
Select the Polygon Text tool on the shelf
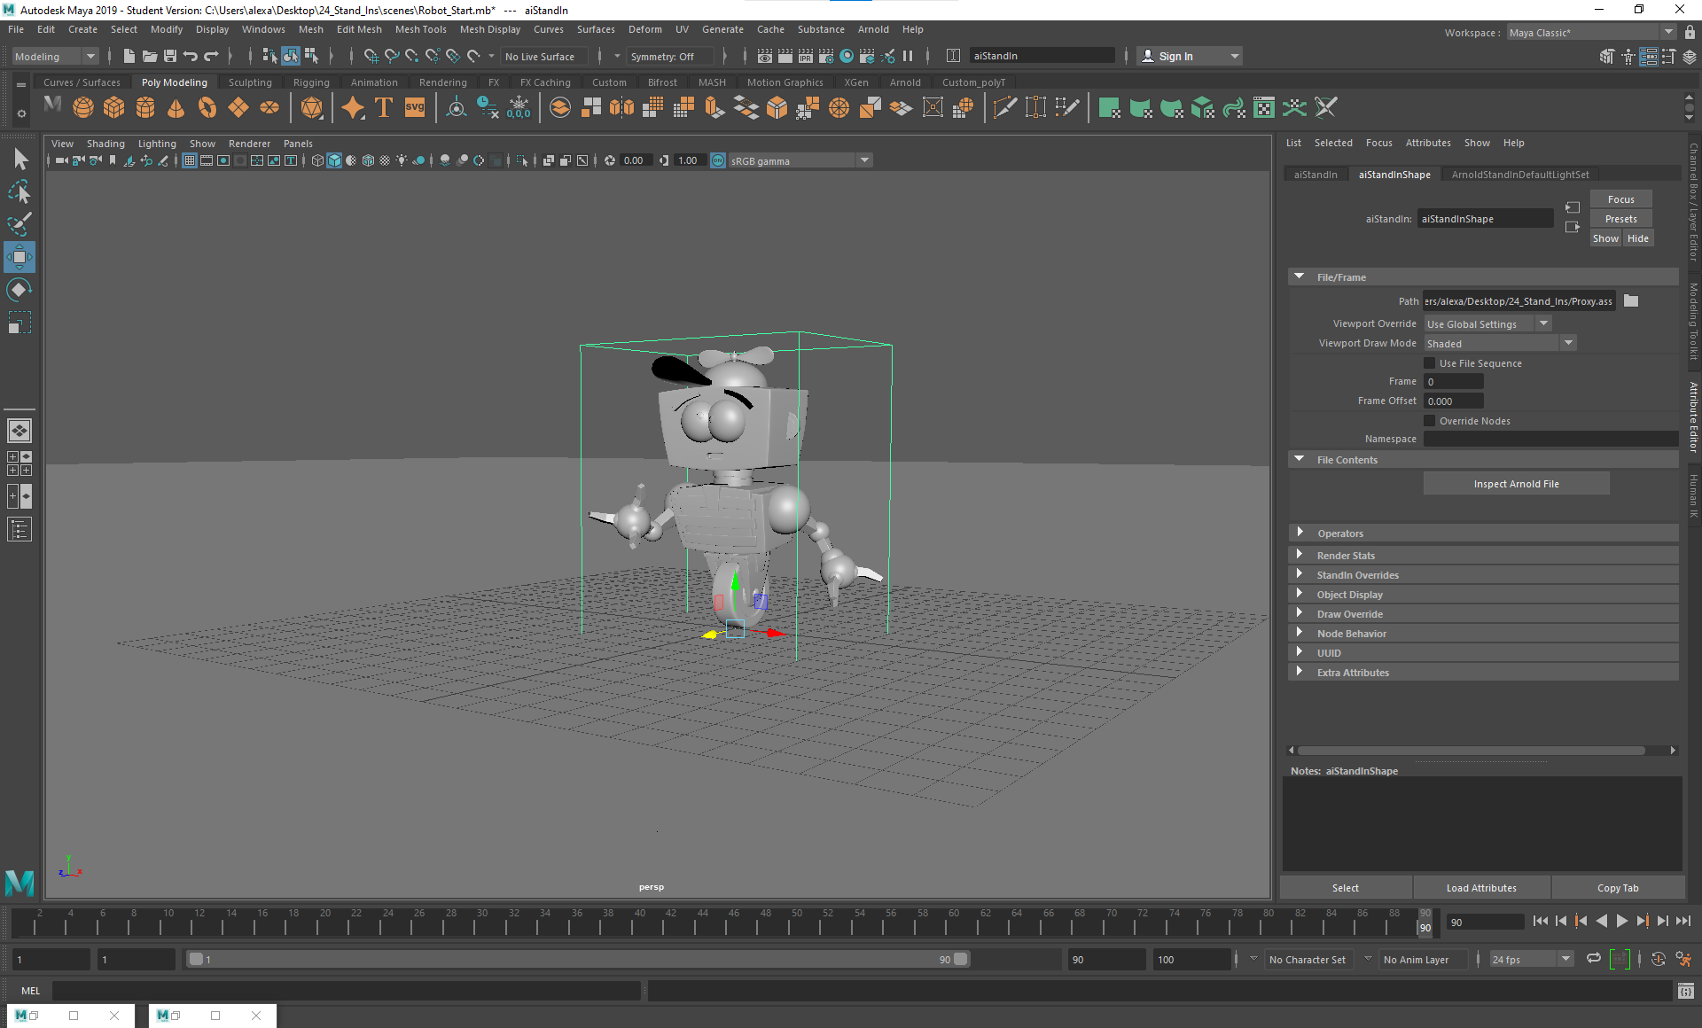[x=383, y=107]
